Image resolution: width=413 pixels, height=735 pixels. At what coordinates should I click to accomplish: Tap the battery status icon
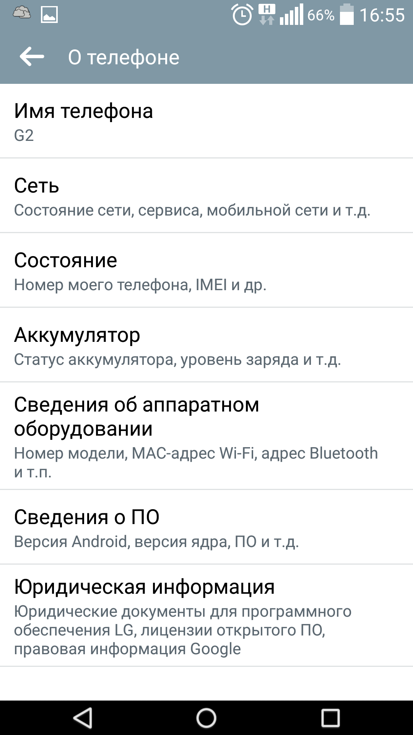(347, 15)
